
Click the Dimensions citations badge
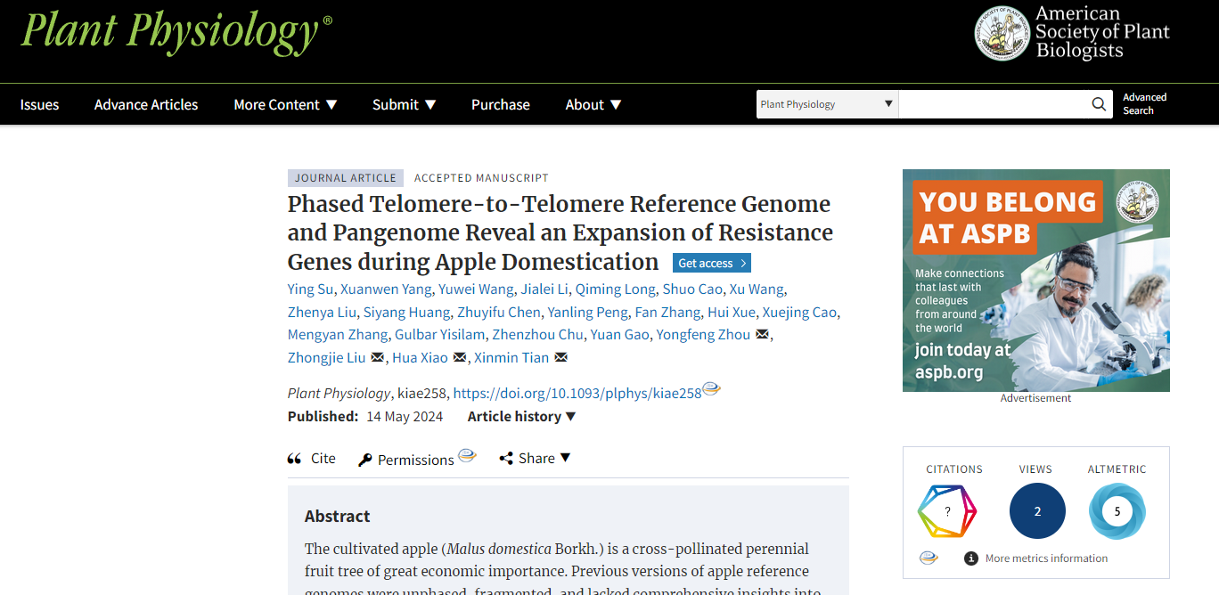tap(947, 511)
